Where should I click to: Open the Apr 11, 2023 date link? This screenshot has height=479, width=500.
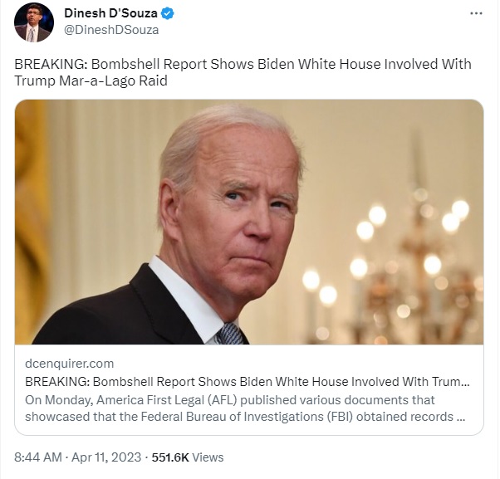point(106,457)
